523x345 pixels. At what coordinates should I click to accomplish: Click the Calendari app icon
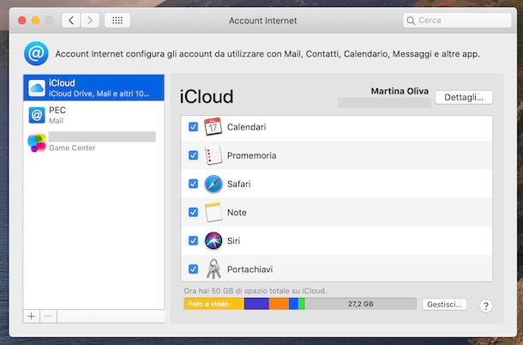coord(213,128)
